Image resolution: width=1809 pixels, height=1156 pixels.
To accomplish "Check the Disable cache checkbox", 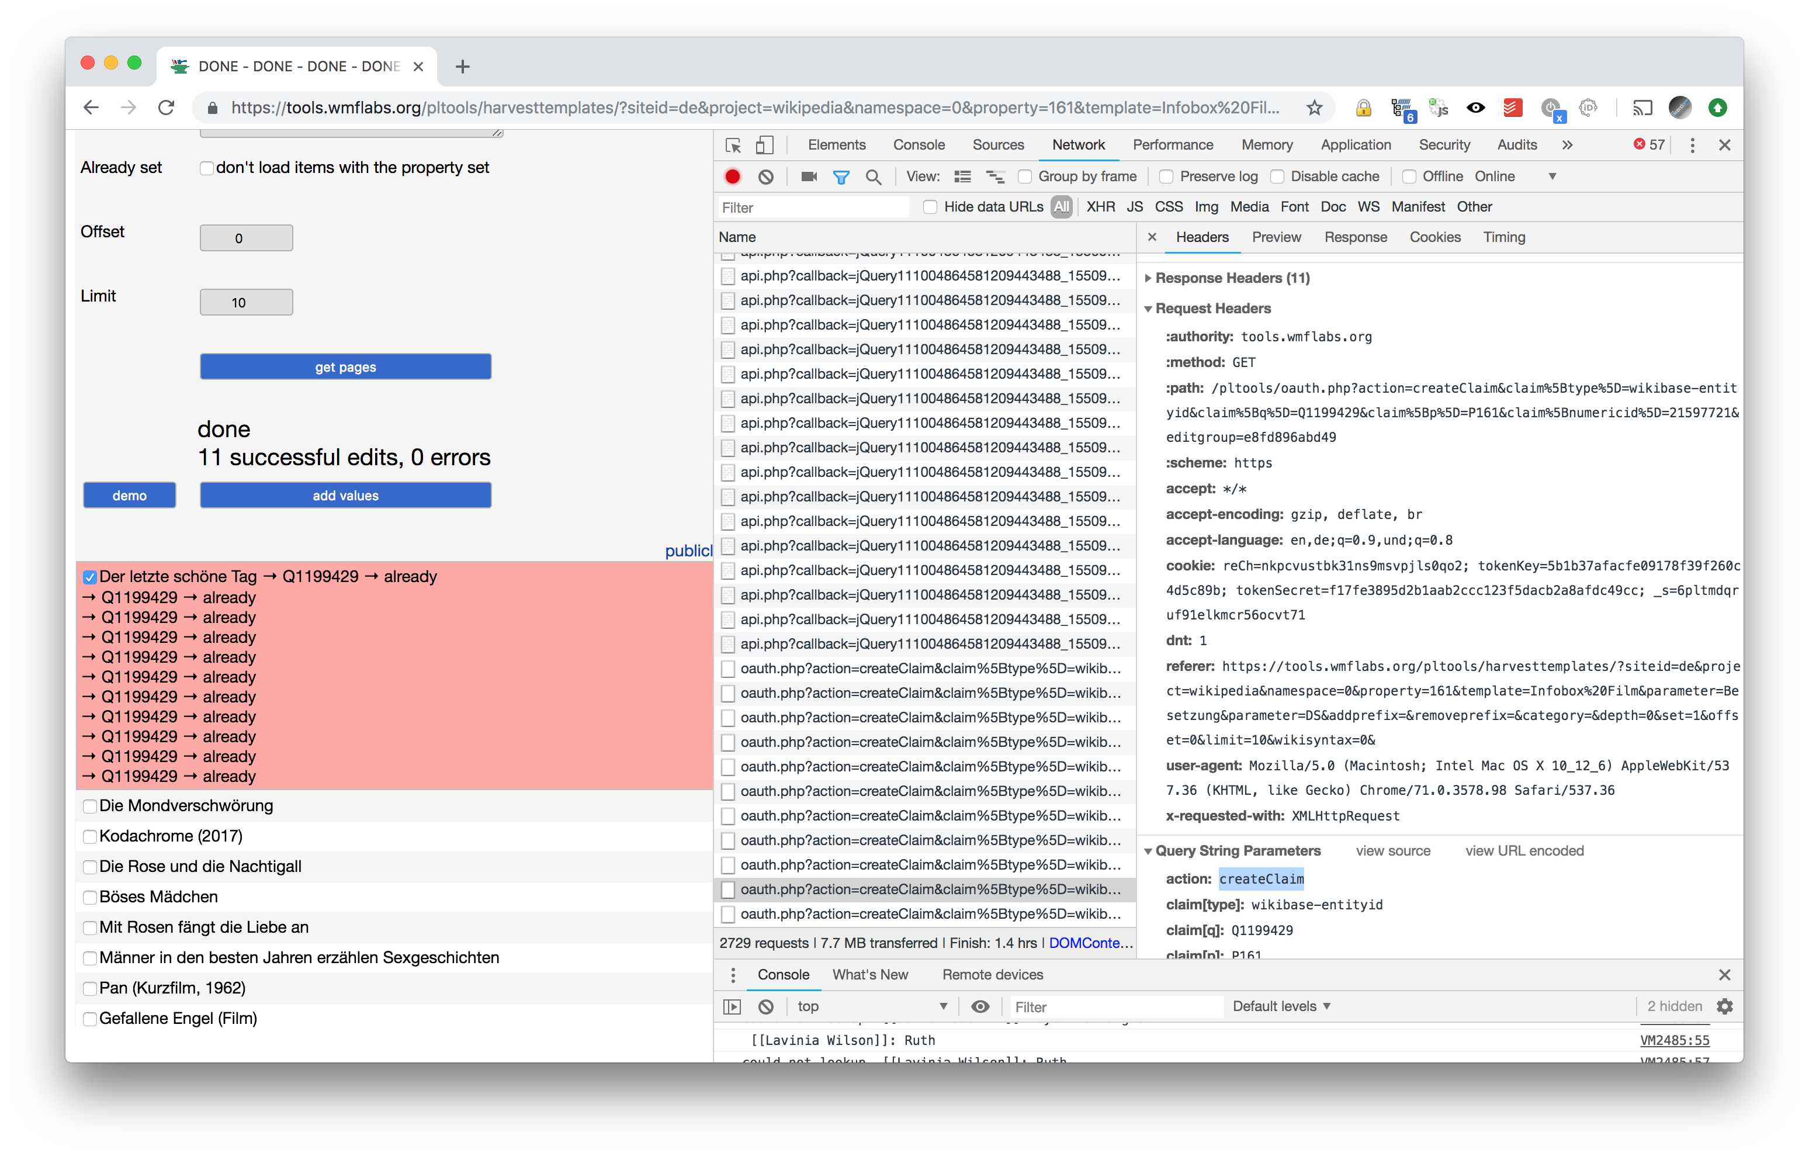I will pyautogui.click(x=1277, y=176).
